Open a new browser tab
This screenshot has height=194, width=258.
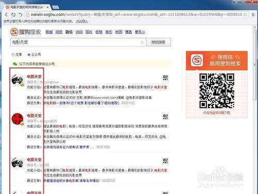click(56, 7)
